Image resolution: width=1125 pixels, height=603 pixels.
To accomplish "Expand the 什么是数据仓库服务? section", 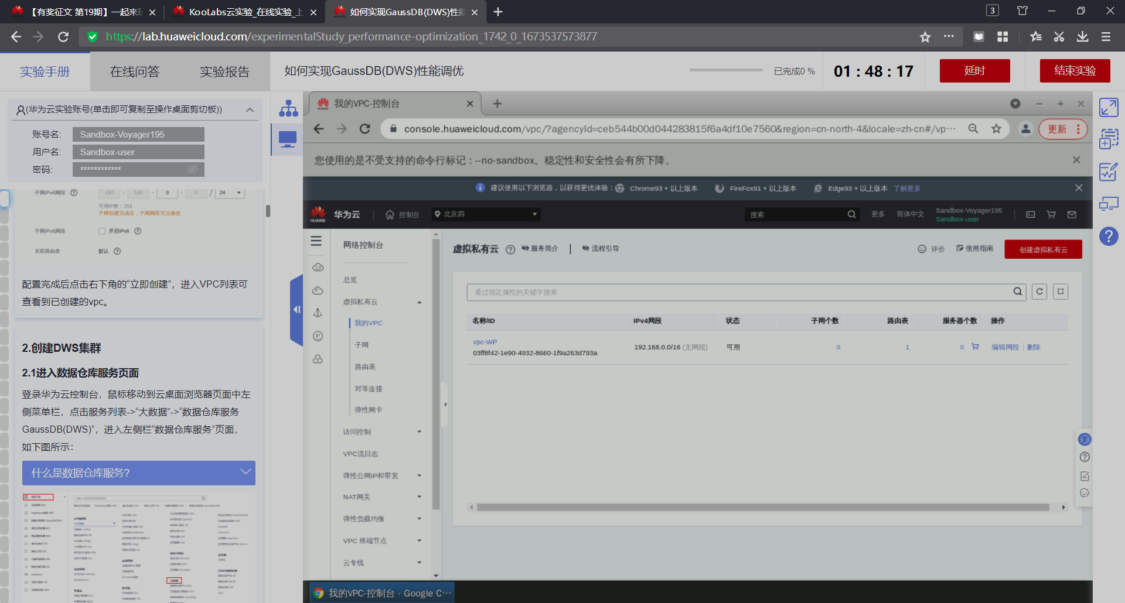I will (139, 473).
